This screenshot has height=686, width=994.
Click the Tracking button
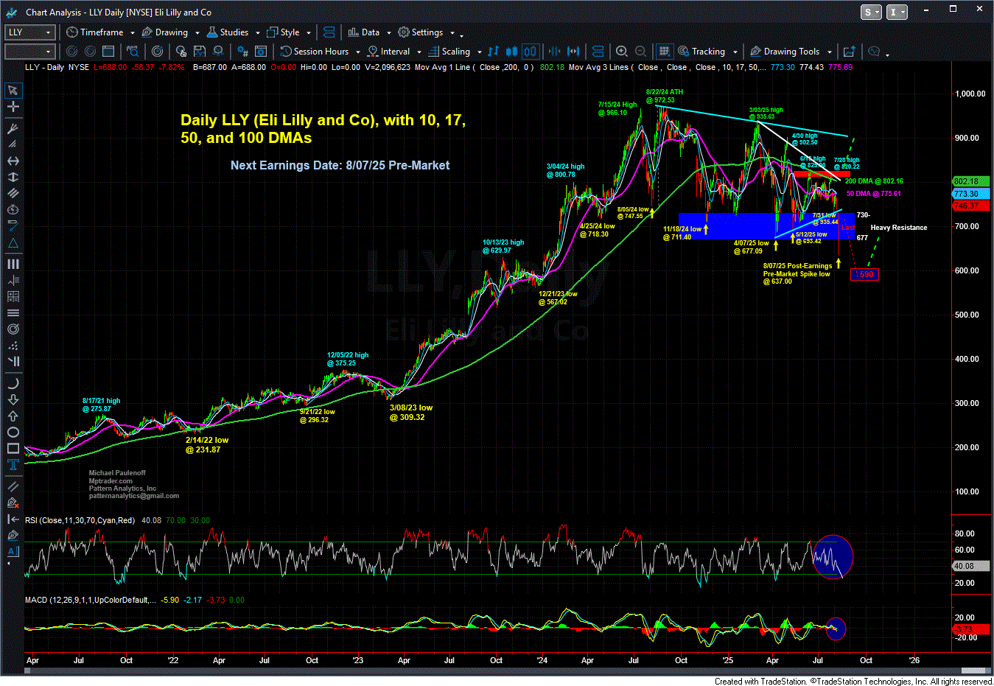701,52
